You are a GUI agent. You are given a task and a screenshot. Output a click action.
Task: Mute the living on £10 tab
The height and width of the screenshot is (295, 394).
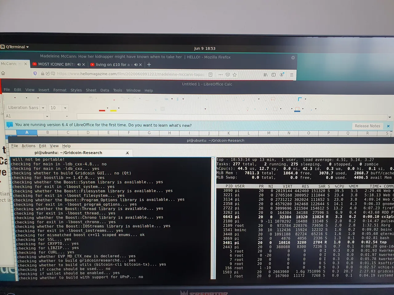click(136, 65)
